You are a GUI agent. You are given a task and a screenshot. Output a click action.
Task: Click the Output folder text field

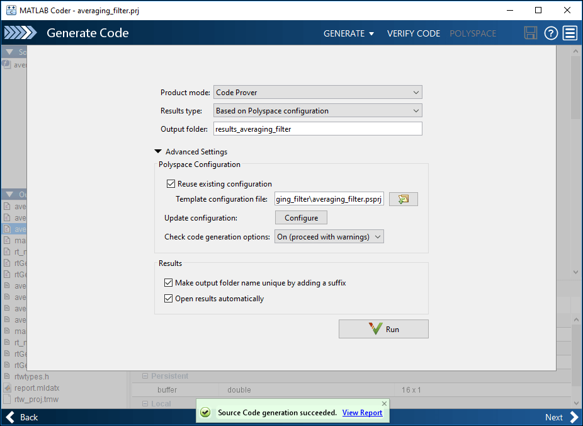point(318,129)
